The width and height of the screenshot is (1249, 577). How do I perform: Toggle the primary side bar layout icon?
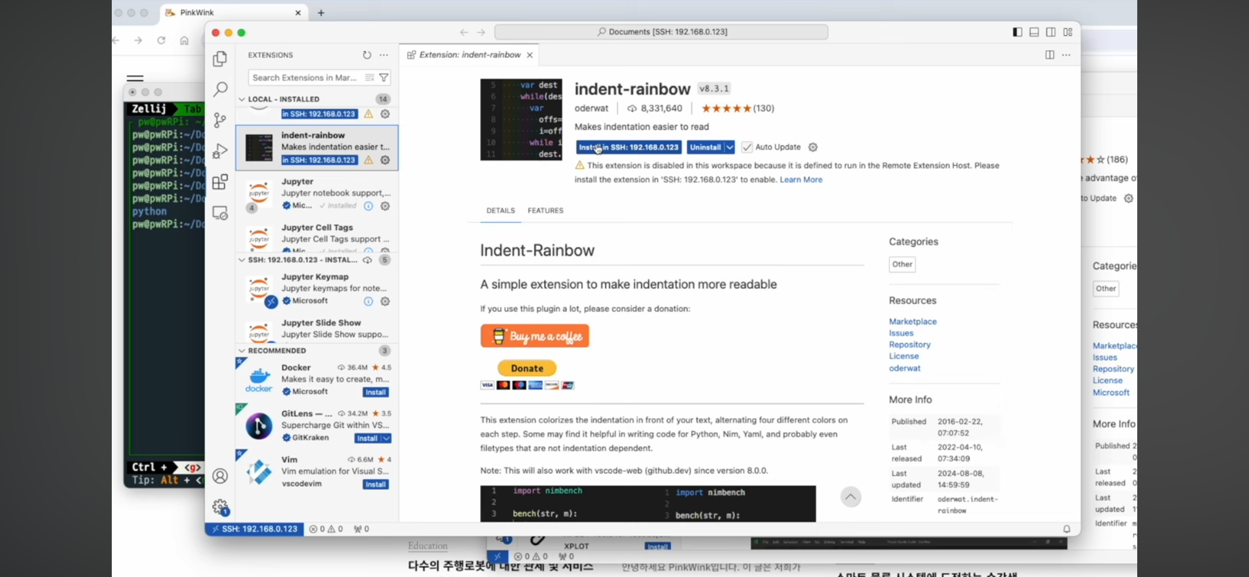pos(1017,32)
